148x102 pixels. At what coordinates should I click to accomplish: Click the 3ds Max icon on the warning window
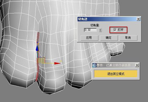click(x=94, y=65)
